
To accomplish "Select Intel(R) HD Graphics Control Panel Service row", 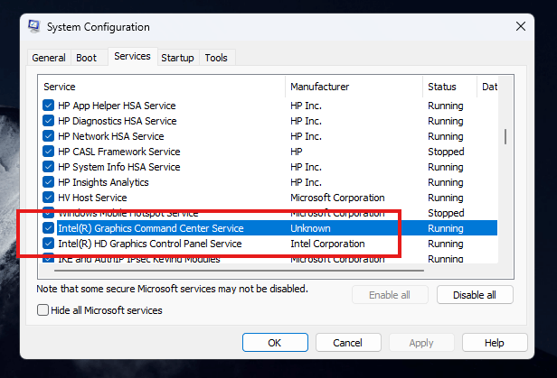I will (x=269, y=244).
